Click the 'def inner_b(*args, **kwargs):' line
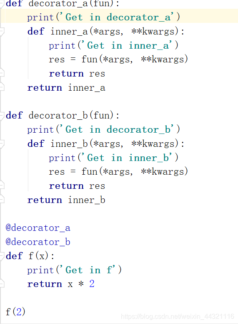The height and width of the screenshot is (324, 238). tap(106, 144)
